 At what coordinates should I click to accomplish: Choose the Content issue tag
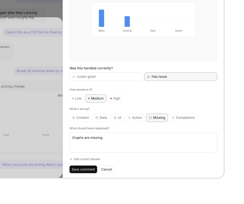pos(80,118)
